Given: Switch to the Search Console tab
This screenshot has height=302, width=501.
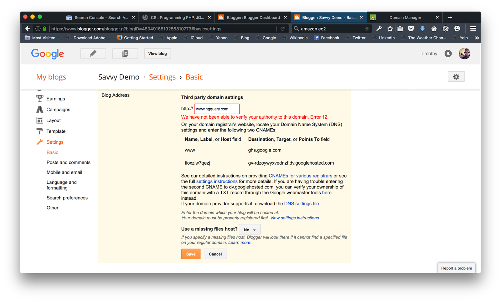Looking at the screenshot, I should [101, 18].
